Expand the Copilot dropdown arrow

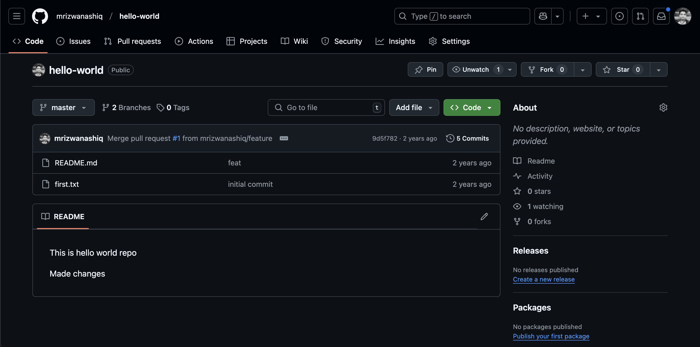tap(557, 16)
